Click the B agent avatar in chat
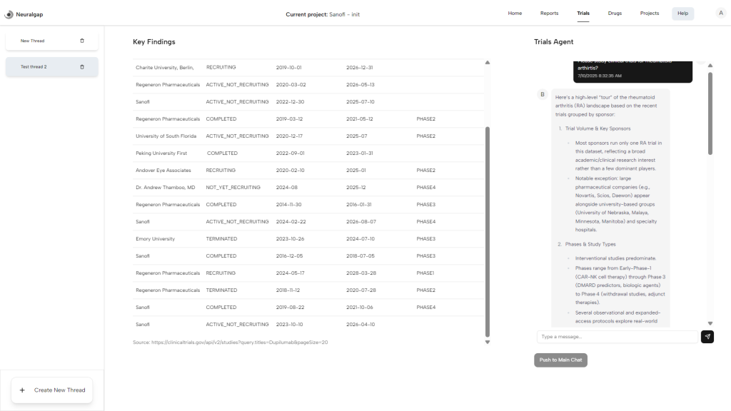This screenshot has width=731, height=411. [x=543, y=94]
